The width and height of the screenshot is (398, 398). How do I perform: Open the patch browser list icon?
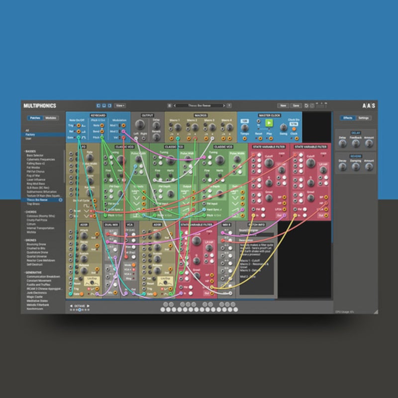[170, 105]
